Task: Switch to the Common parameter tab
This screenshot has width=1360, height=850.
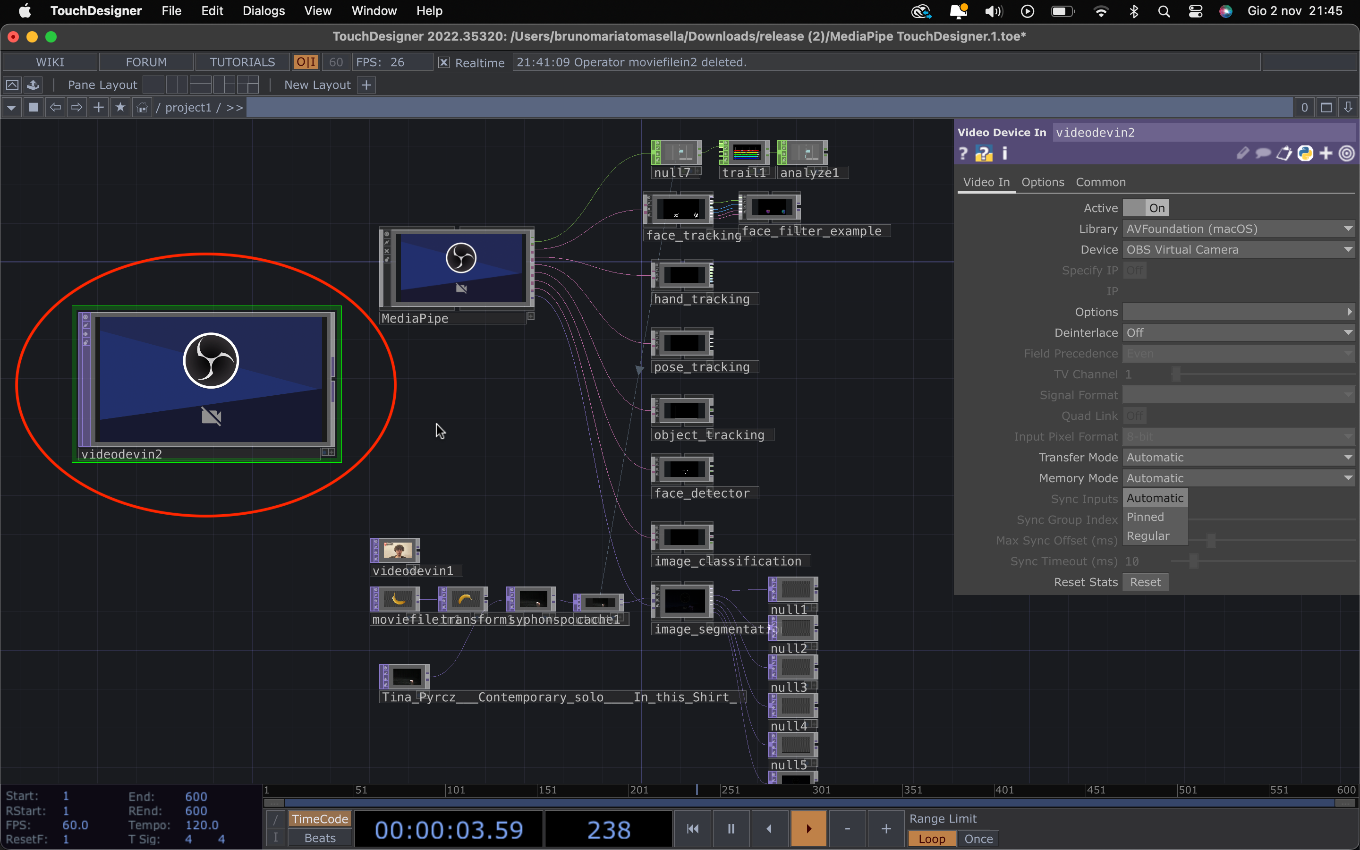Action: point(1100,182)
